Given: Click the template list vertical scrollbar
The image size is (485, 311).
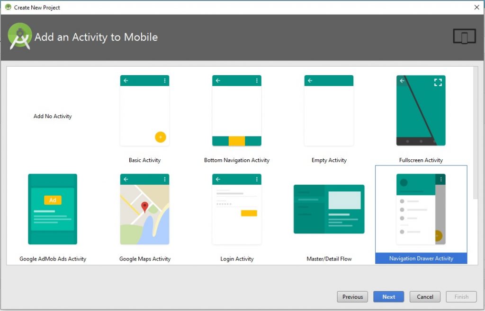Looking at the screenshot, I should coord(475,132).
